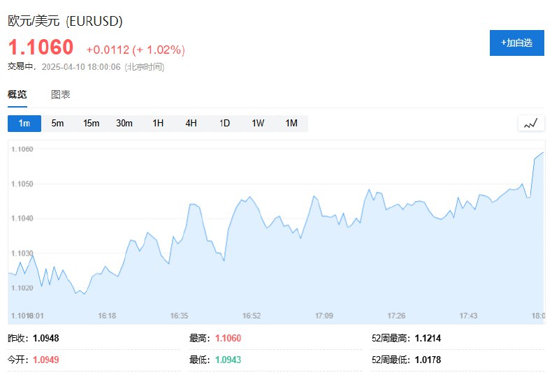Set chart to 1M interval
The height and width of the screenshot is (375, 559).
click(291, 123)
